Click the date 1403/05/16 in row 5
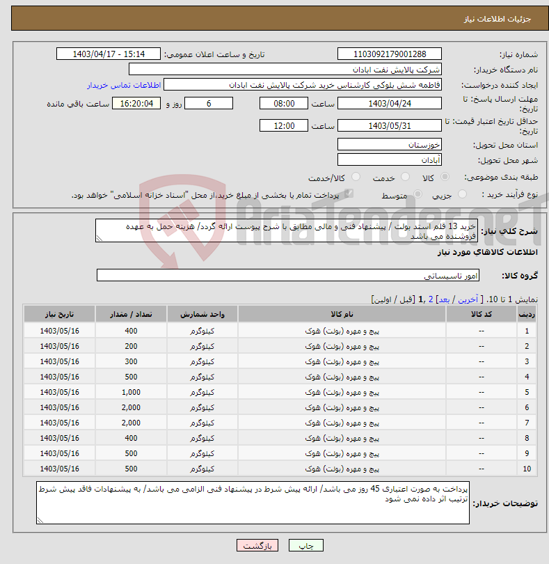The image size is (549, 564). coord(59,392)
